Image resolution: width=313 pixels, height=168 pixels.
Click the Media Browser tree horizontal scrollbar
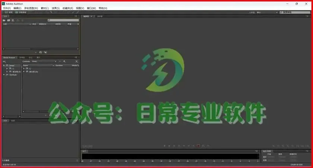[x=12, y=116]
